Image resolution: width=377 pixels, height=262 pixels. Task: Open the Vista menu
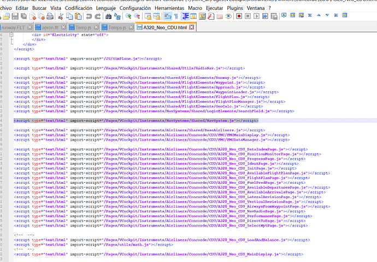(56, 8)
